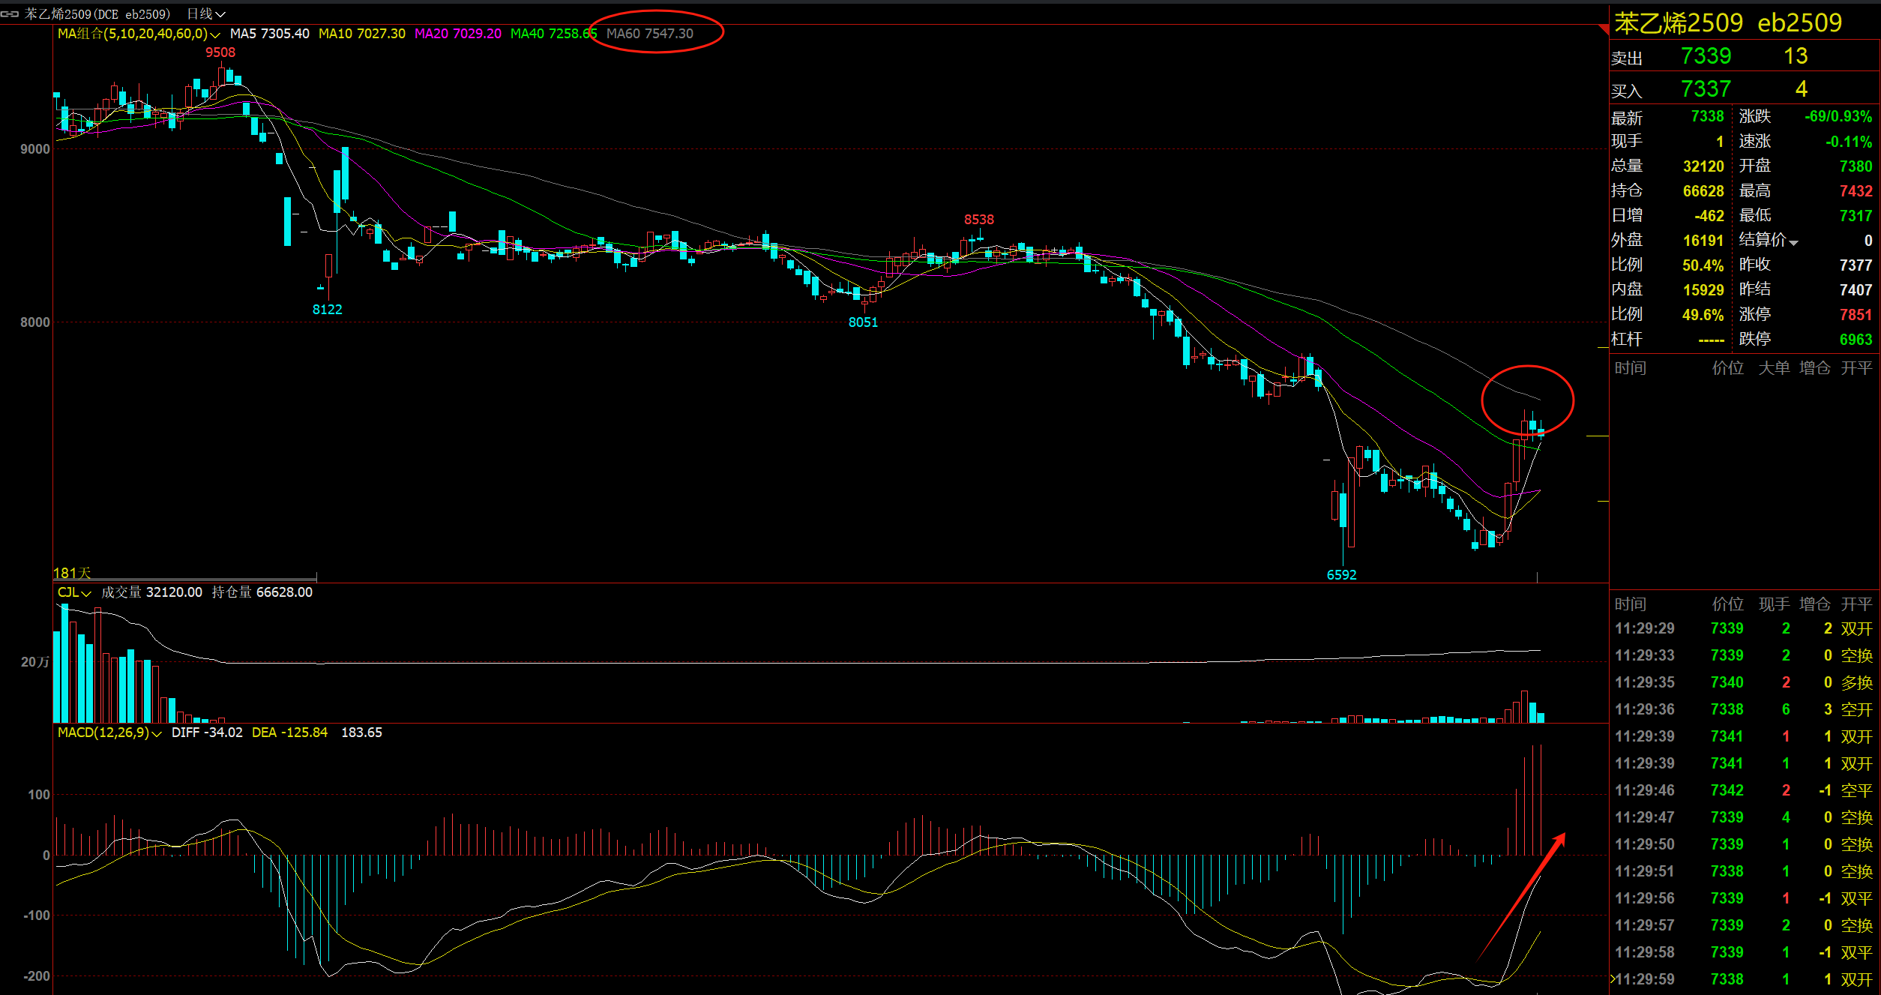Click the MA60 7547.30 label
Screen dimensions: 1881x995
[x=649, y=34]
